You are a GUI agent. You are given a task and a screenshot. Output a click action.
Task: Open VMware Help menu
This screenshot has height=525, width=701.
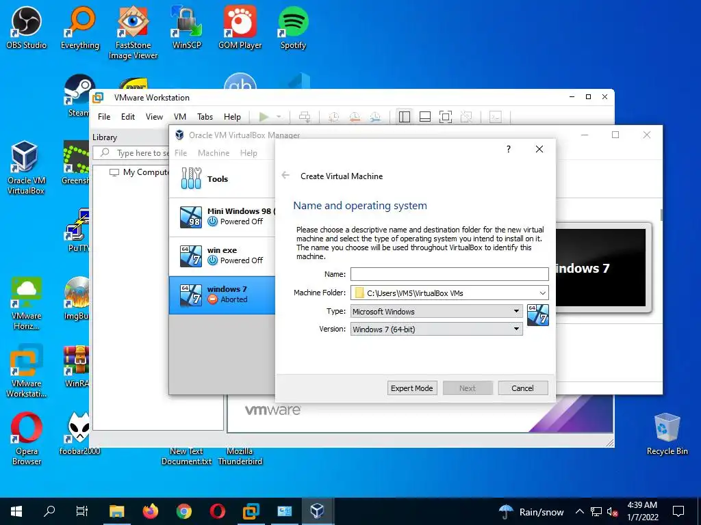(232, 116)
